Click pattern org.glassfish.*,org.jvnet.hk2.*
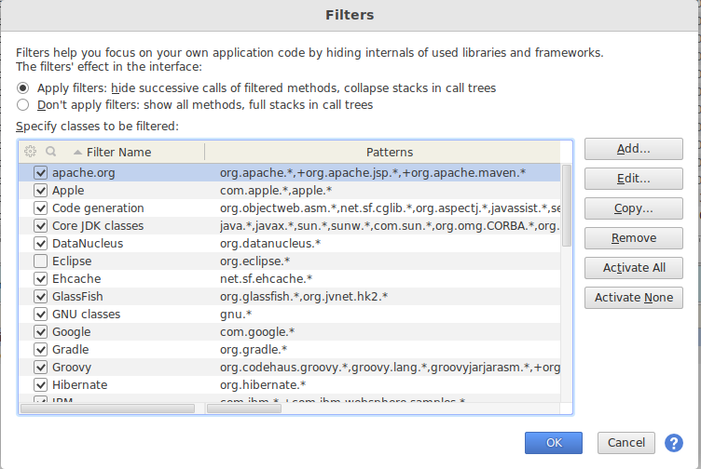The width and height of the screenshot is (701, 469). coord(304,296)
